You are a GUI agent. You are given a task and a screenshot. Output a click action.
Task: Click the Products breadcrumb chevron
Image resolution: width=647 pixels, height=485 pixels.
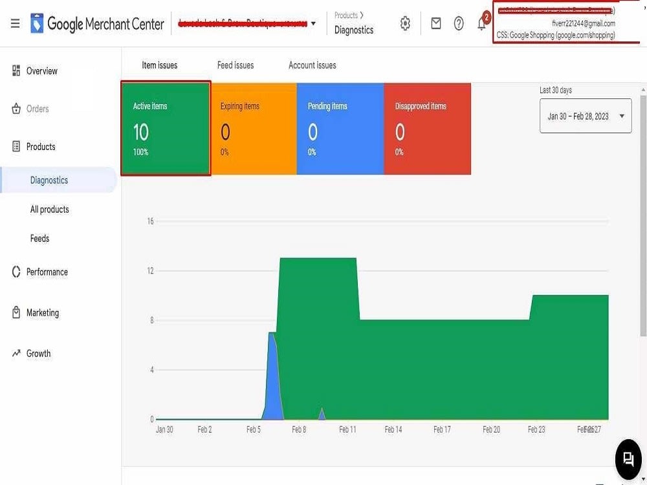[x=362, y=16]
